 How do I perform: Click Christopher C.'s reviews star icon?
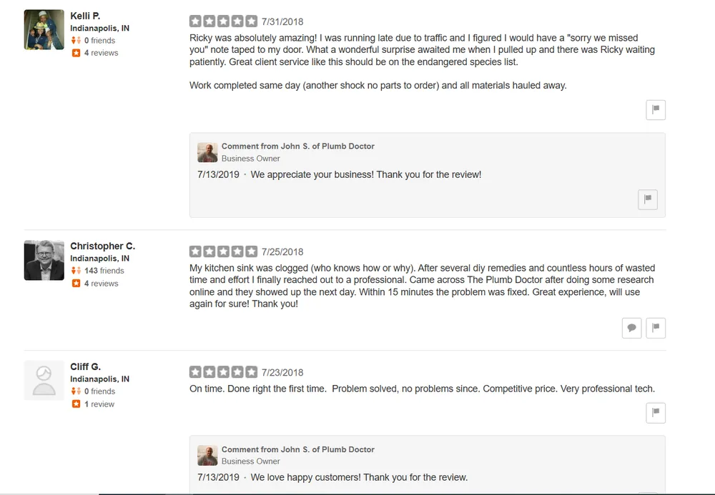point(76,284)
